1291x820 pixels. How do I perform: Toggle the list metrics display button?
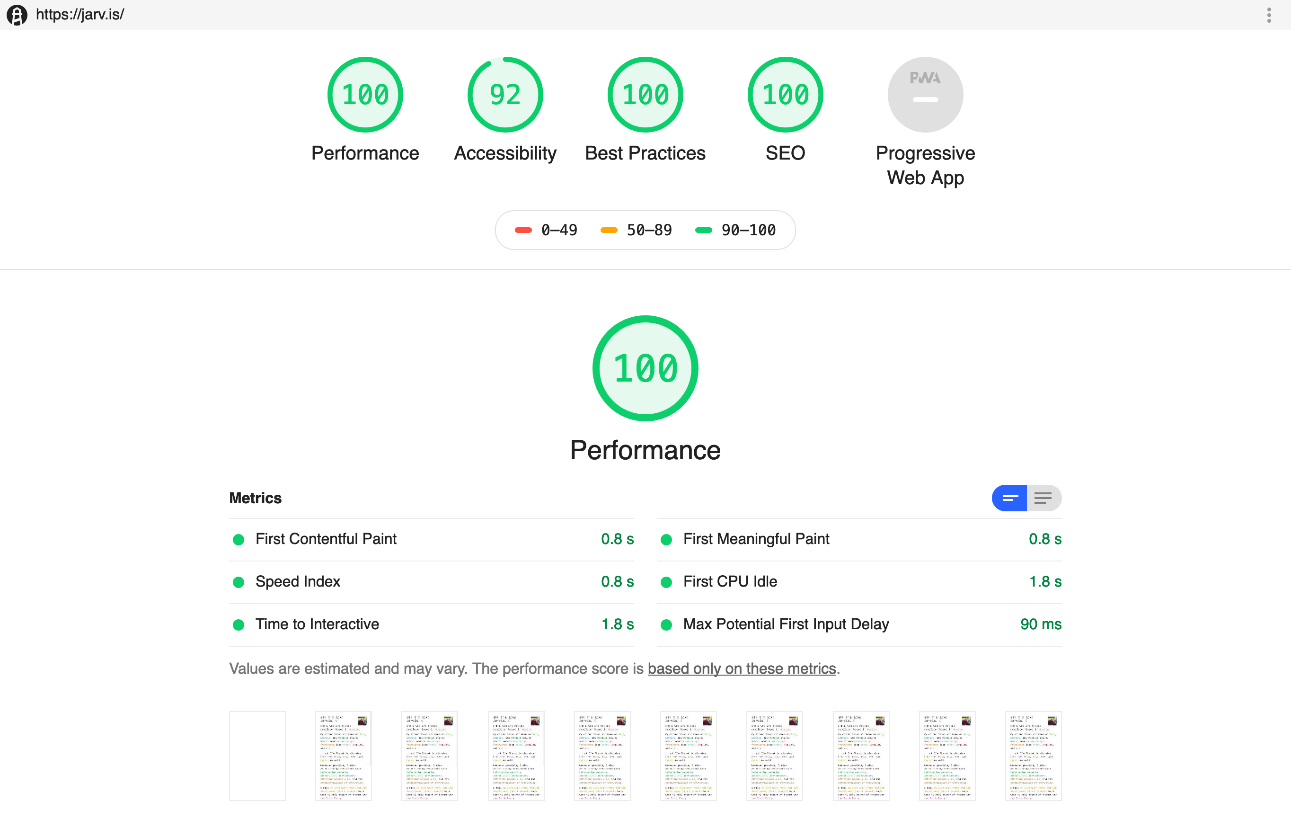[x=1043, y=498]
